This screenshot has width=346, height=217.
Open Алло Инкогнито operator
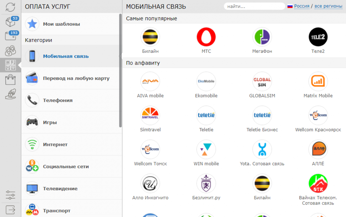[150, 183]
